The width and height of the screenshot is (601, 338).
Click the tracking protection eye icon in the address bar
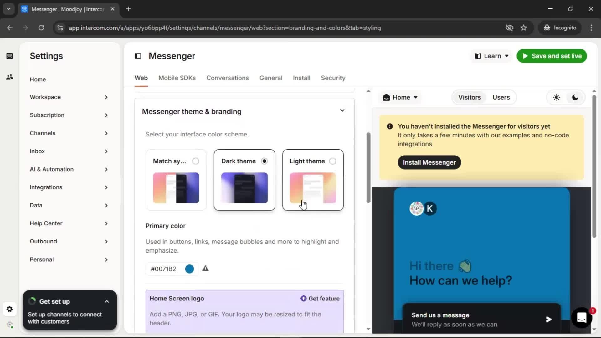pos(509,28)
